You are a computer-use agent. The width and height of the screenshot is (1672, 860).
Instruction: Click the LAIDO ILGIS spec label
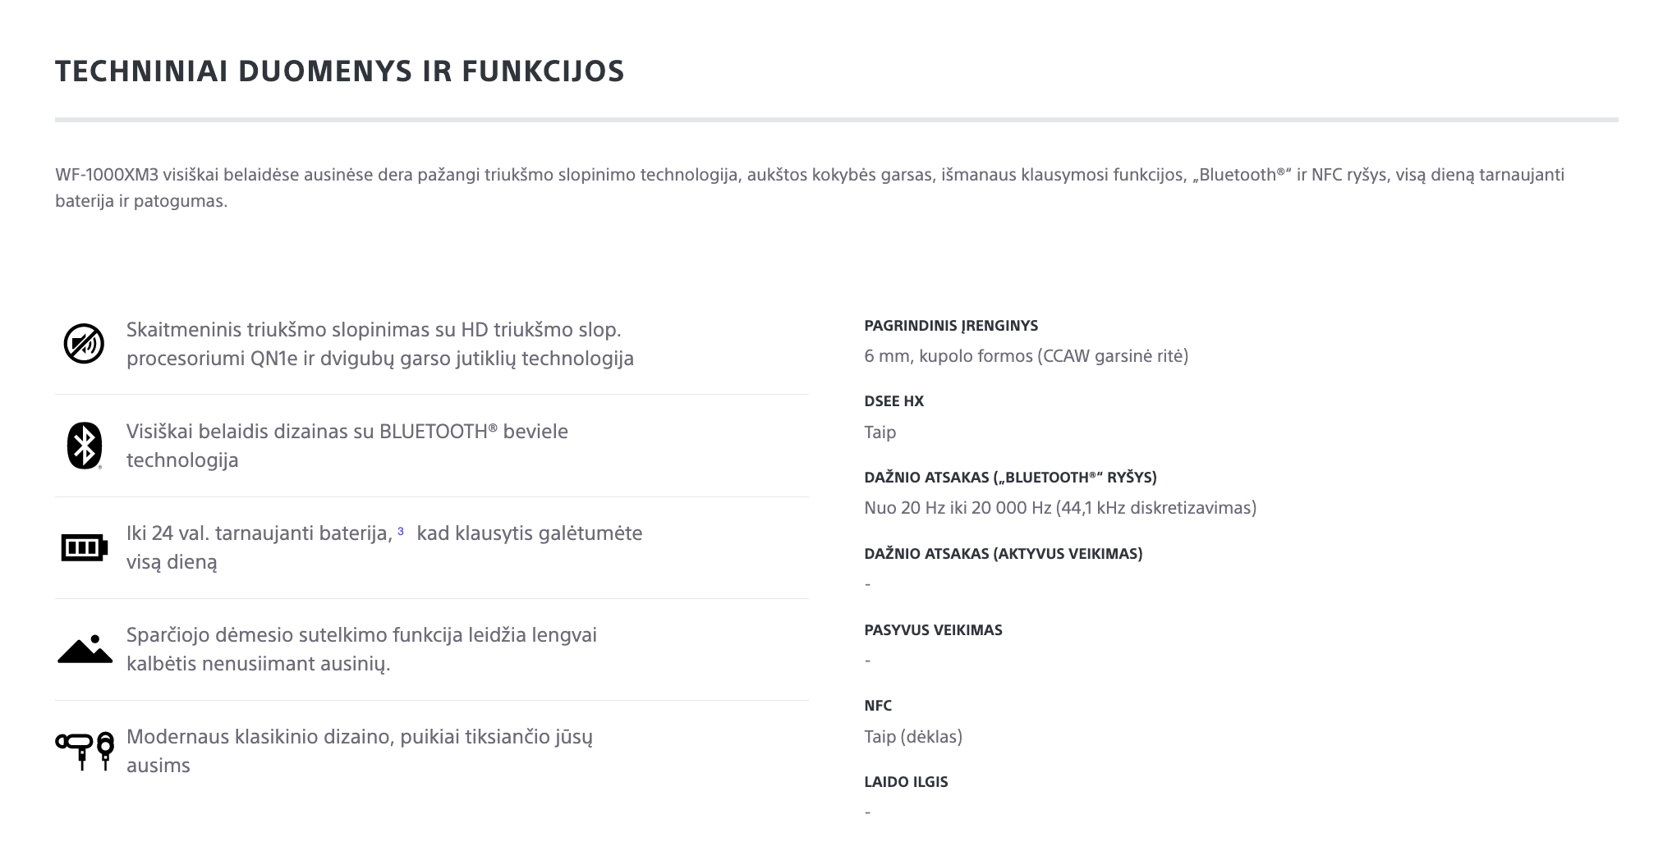tap(906, 782)
